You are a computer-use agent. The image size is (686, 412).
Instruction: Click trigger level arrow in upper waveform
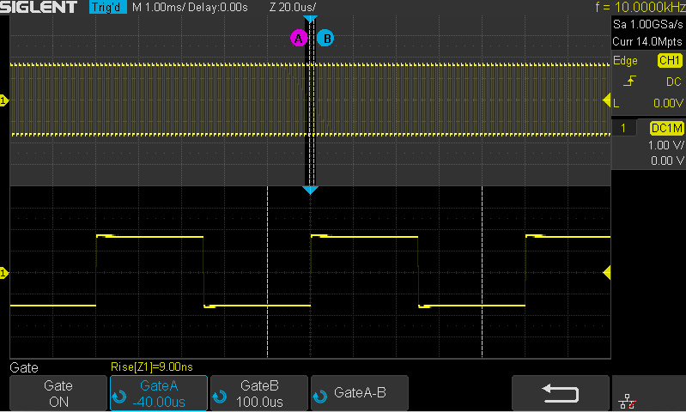(606, 101)
